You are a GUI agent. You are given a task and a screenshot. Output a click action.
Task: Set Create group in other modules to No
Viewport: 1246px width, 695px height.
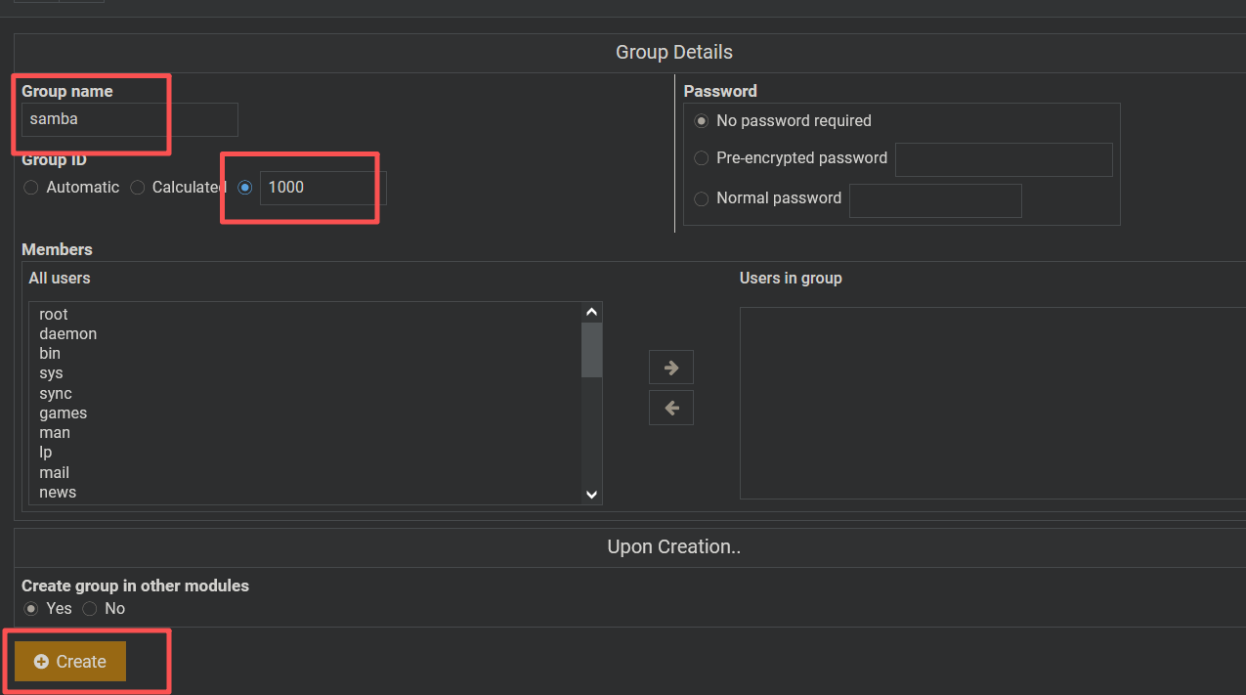coord(90,609)
